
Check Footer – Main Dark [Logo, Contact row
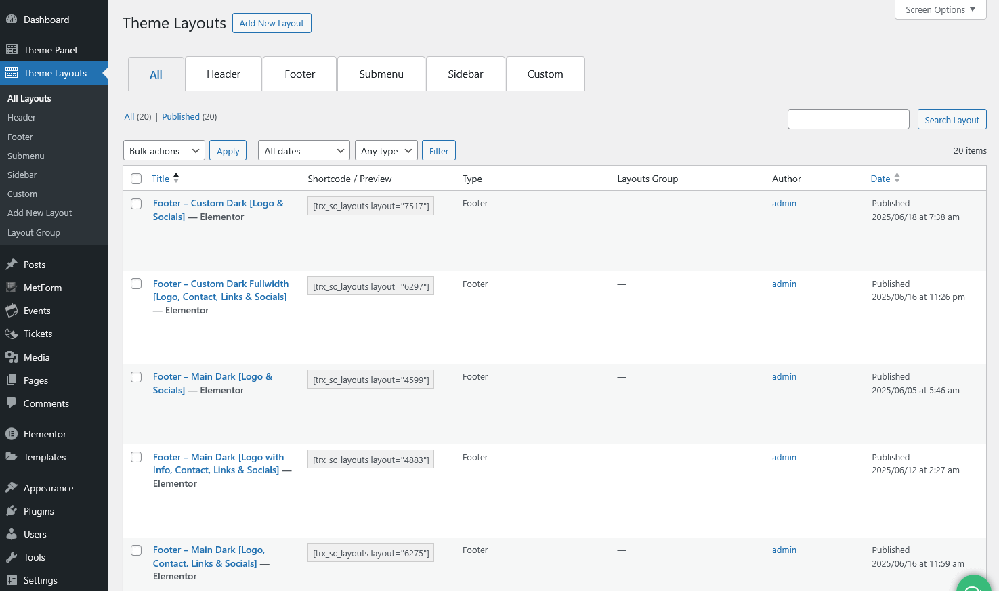[136, 550]
